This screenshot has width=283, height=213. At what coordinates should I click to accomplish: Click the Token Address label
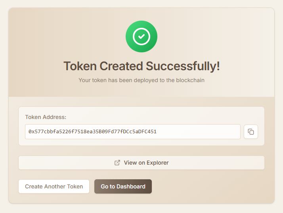tap(46, 117)
